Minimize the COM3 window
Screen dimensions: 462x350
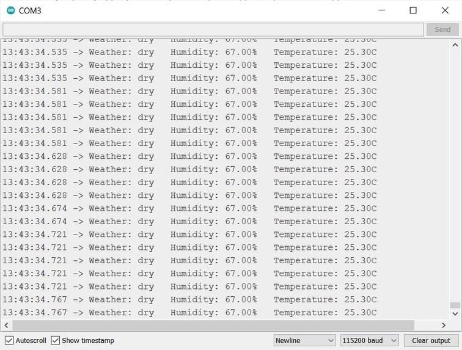381,10
